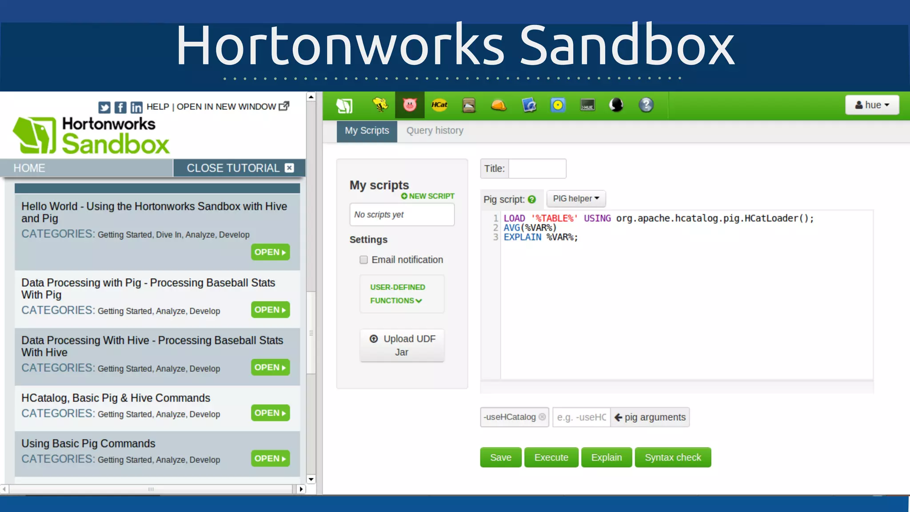This screenshot has width=910, height=512.
Task: Click 'Hello World - Using the Hortonworks Sandbox' title
Action: (154, 212)
